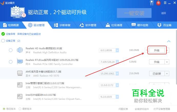Click driver name AMD系列显卡催化剂驱动15.7.1版

click(x=43, y=72)
